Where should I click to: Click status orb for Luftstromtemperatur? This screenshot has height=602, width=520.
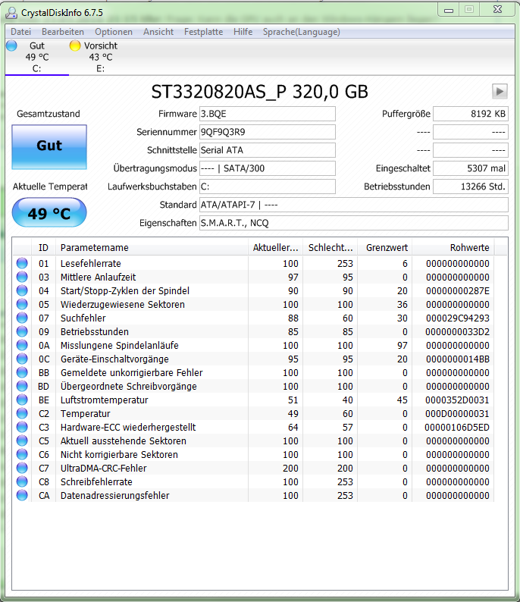(x=22, y=400)
